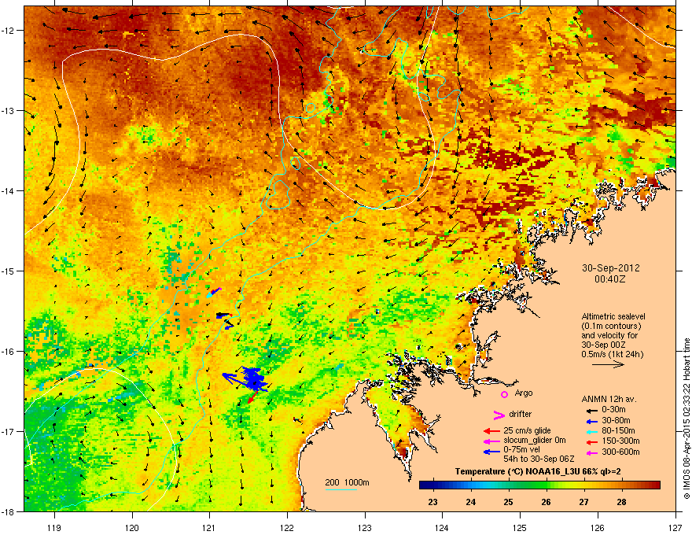Click the time text '00:40Z'
The image size is (692, 535).
point(610,279)
